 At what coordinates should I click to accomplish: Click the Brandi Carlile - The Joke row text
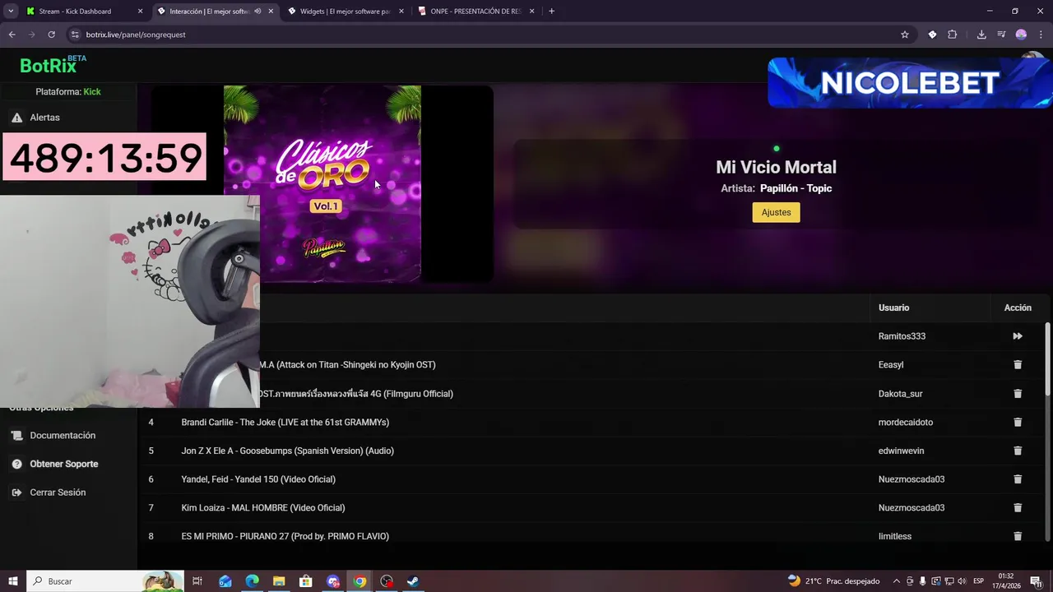[x=285, y=423]
